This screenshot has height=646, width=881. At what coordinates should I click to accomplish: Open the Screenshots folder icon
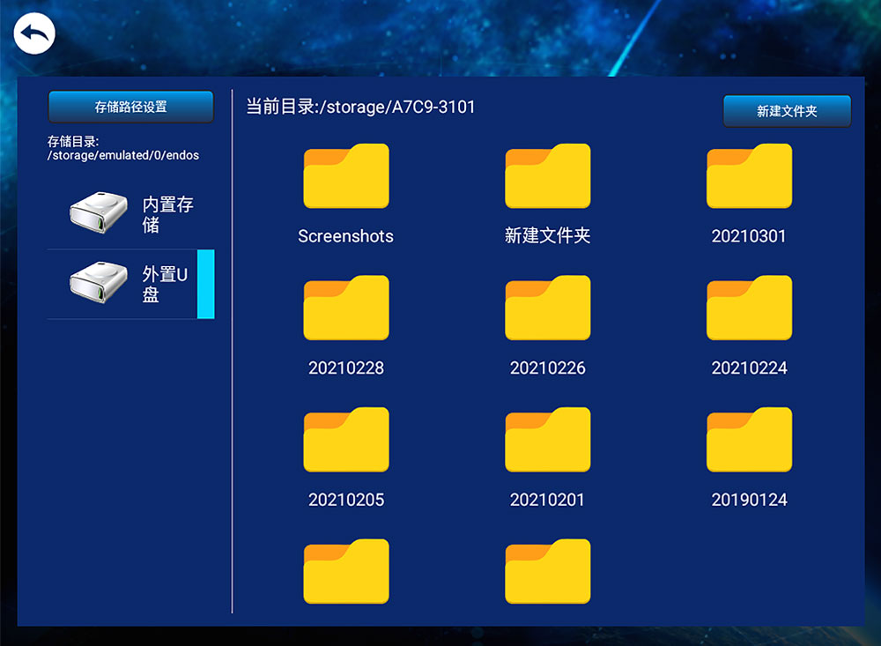(345, 176)
